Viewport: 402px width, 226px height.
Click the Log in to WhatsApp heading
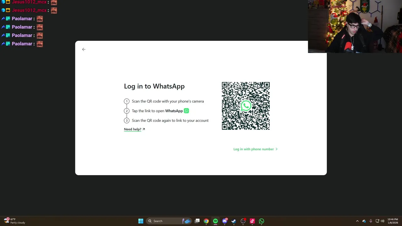[x=154, y=86]
